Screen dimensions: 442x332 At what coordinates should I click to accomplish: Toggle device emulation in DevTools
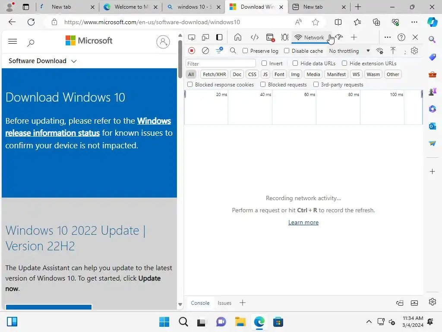tap(205, 37)
